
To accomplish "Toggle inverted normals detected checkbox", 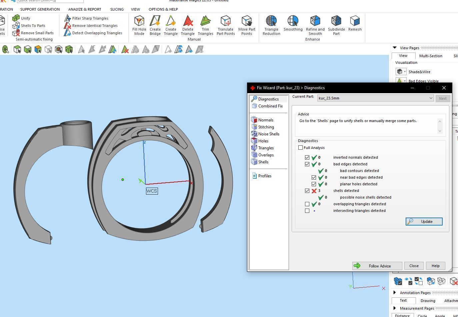I will (307, 157).
